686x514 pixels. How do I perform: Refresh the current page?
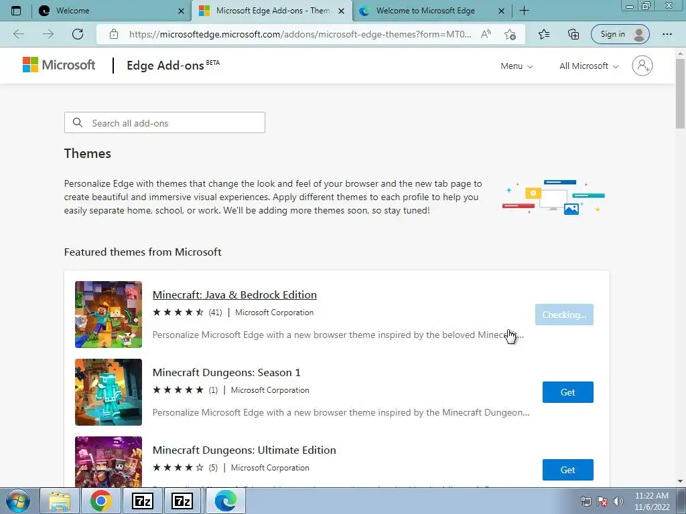tap(78, 34)
